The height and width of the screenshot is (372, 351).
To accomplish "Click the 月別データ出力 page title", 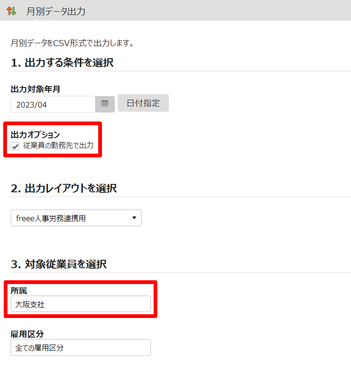I will pos(56,11).
